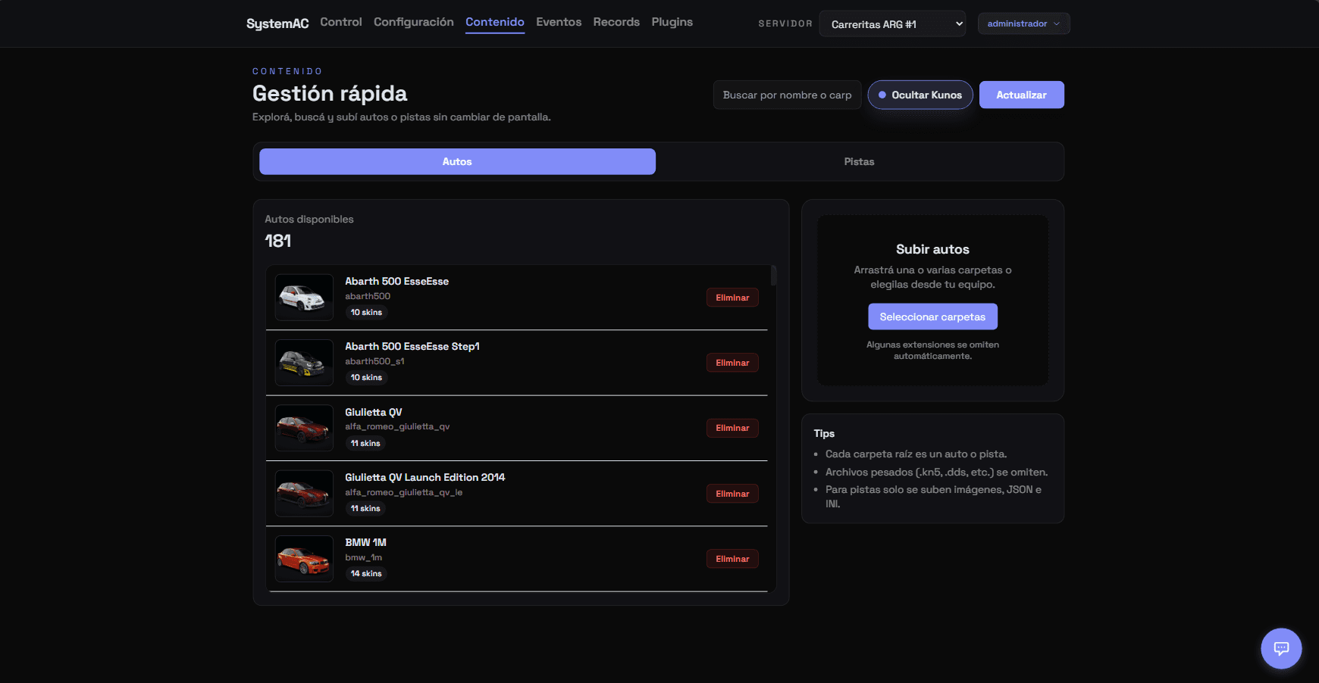
Task: Click the 'alfa_romeo_giulietta_qv_le' folder name
Action: pos(404,492)
